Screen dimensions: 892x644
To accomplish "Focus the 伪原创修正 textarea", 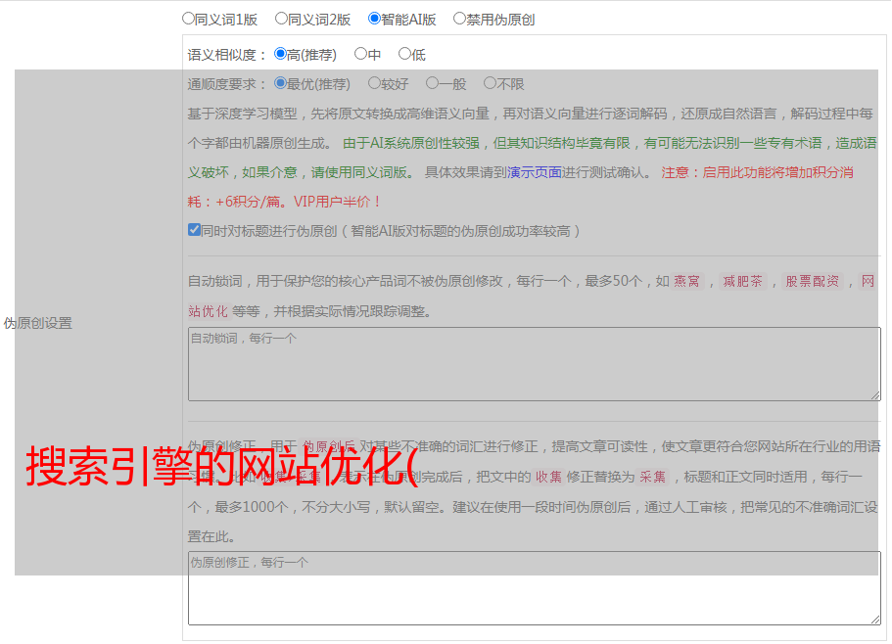I will tap(535, 588).
